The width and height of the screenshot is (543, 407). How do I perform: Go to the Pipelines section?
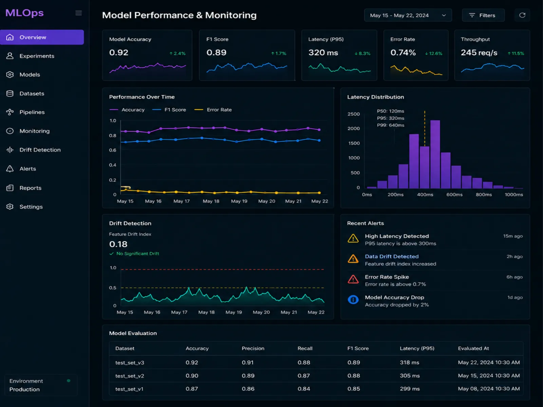click(42, 112)
